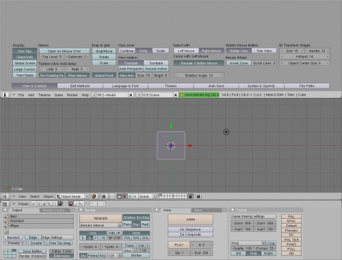This screenshot has width=342, height=260.
Task: Click the www.blender.org link
Action: [x=199, y=94]
